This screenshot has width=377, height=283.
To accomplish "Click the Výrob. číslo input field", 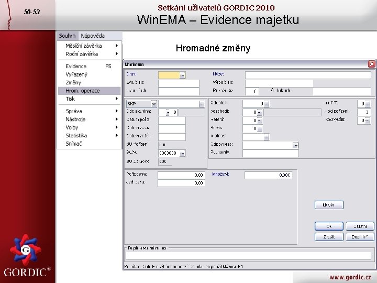I will click(279, 83).
